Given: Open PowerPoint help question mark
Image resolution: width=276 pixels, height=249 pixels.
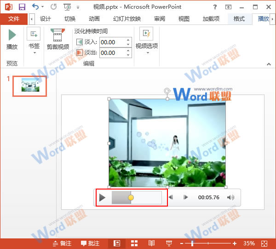Looking at the screenshot, I should pos(215,7).
